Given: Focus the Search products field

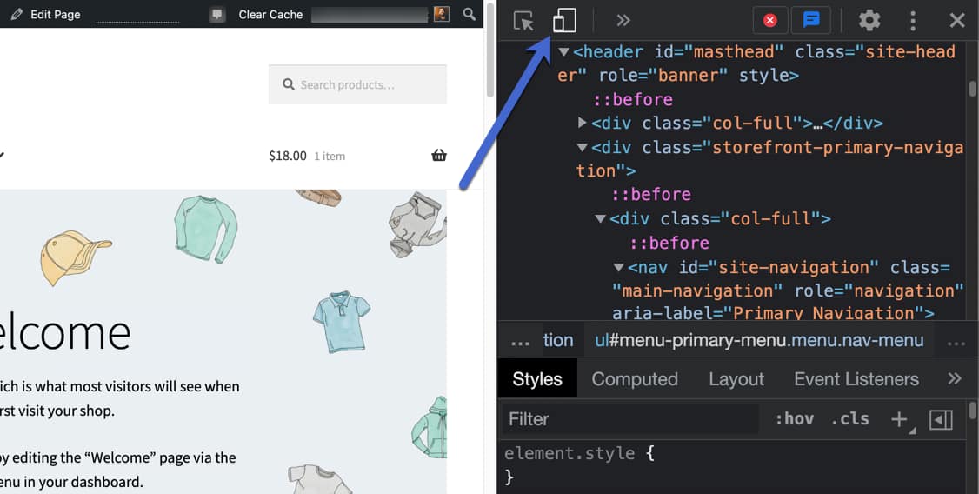Looking at the screenshot, I should (357, 84).
